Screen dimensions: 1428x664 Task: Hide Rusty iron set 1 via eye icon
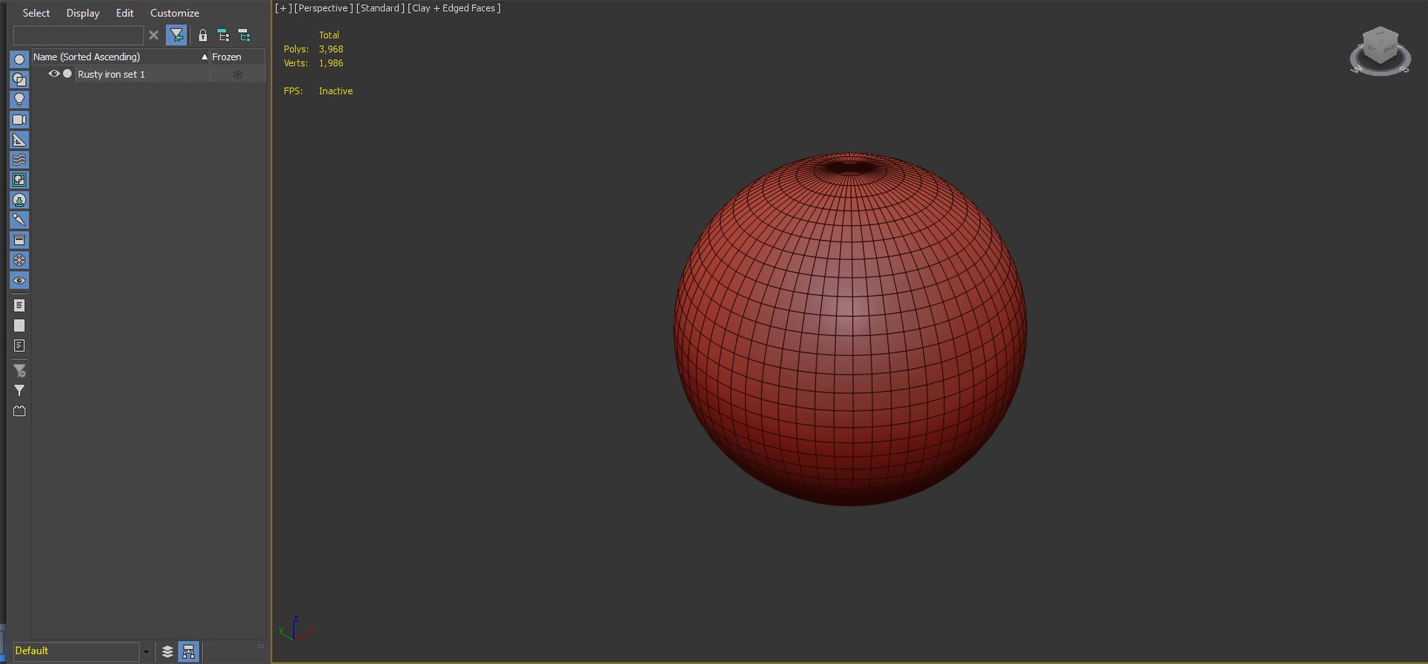coord(54,74)
